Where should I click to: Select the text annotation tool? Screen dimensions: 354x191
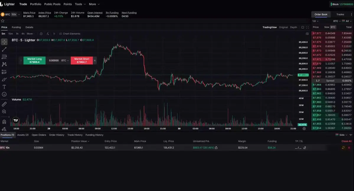[x=4, y=87]
